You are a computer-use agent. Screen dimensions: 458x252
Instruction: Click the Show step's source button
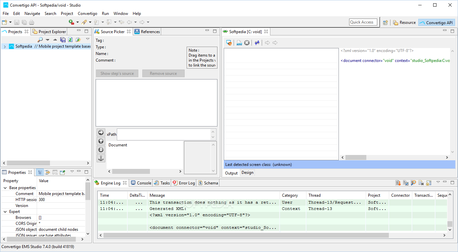(x=117, y=74)
